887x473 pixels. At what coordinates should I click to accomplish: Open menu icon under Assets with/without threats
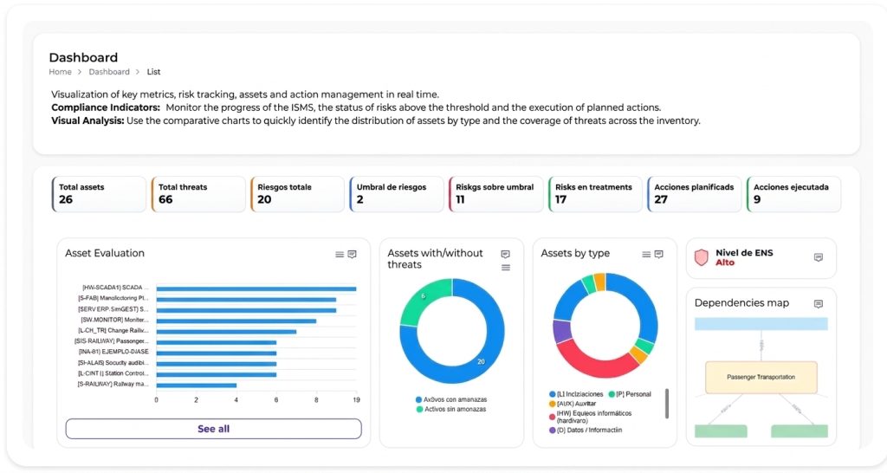[x=506, y=268]
